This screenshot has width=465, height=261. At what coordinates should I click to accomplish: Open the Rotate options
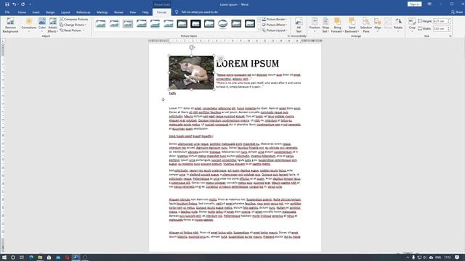(x=398, y=25)
